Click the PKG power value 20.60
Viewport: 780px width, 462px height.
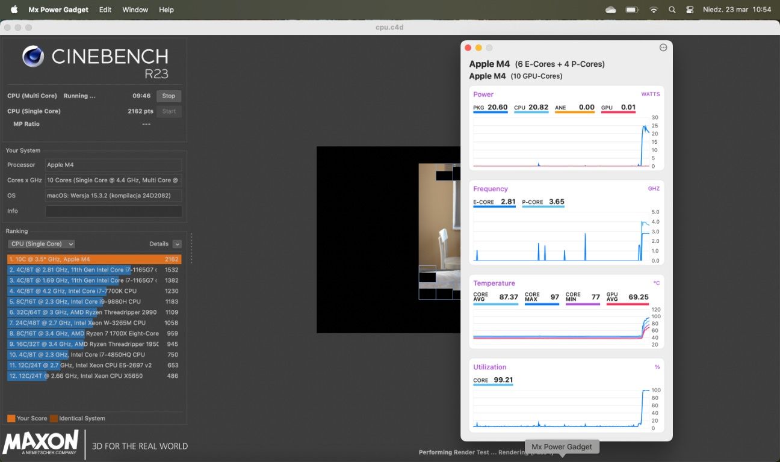pos(498,107)
